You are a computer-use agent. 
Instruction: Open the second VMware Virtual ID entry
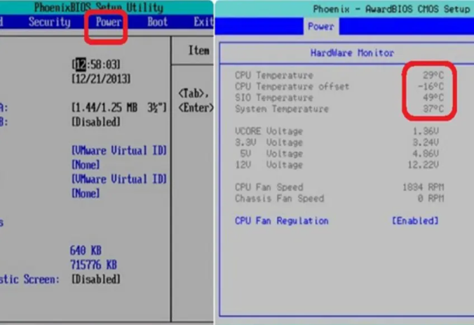click(x=119, y=179)
